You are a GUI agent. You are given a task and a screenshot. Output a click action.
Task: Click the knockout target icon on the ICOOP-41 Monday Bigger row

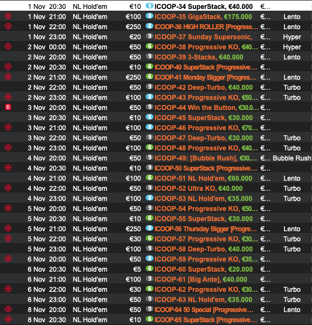pyautogui.click(x=8, y=77)
